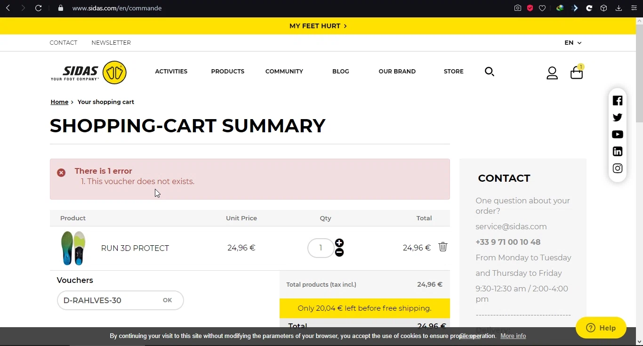Open MY FEET HURT banner link
Screen dimensions: 643x346
coord(318,26)
